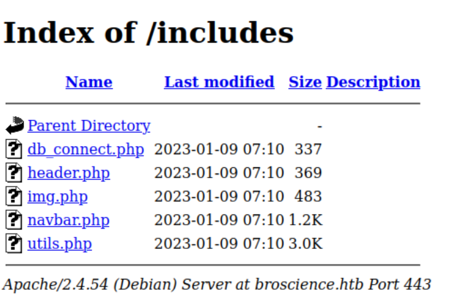Click the file icon next to header.php
The height and width of the screenshot is (307, 469).
click(x=15, y=173)
